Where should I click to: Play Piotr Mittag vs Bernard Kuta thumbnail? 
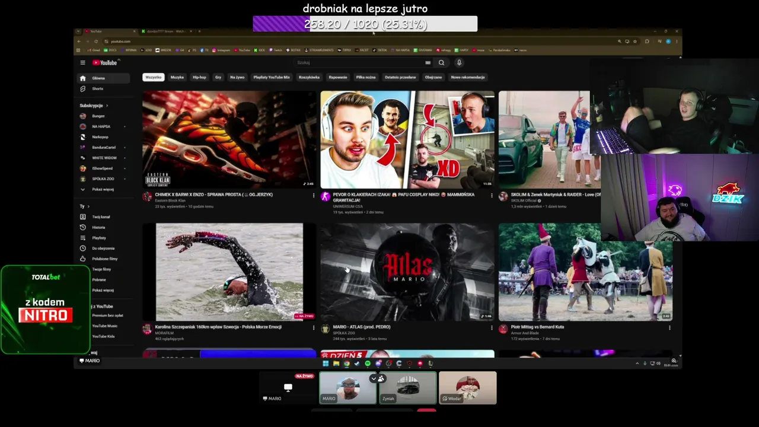coord(585,272)
